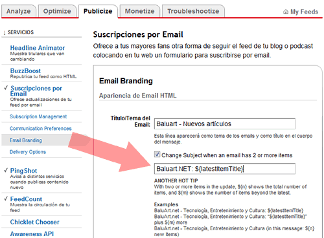The image size is (324, 238).
Task: Click the Email Branding section heading
Action: (126, 81)
